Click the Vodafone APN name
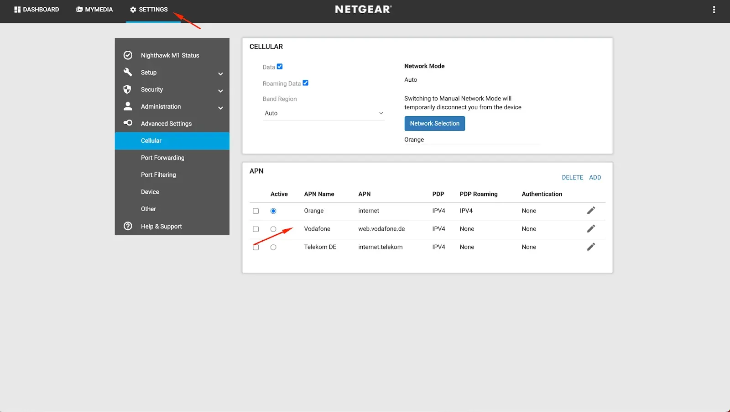Viewport: 730px width, 412px height. tap(317, 229)
